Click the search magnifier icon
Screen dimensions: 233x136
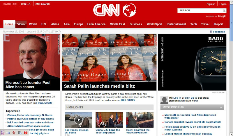coord(224,11)
